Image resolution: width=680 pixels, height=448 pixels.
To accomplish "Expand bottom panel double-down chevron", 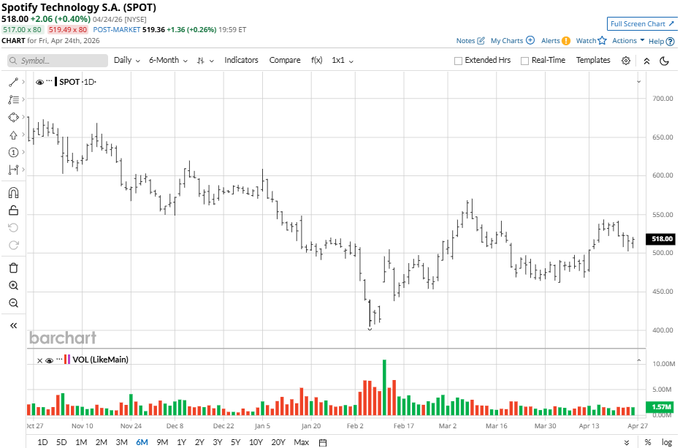I will (x=627, y=442).
